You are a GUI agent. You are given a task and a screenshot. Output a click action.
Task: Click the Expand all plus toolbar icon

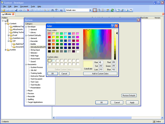click(45, 10)
